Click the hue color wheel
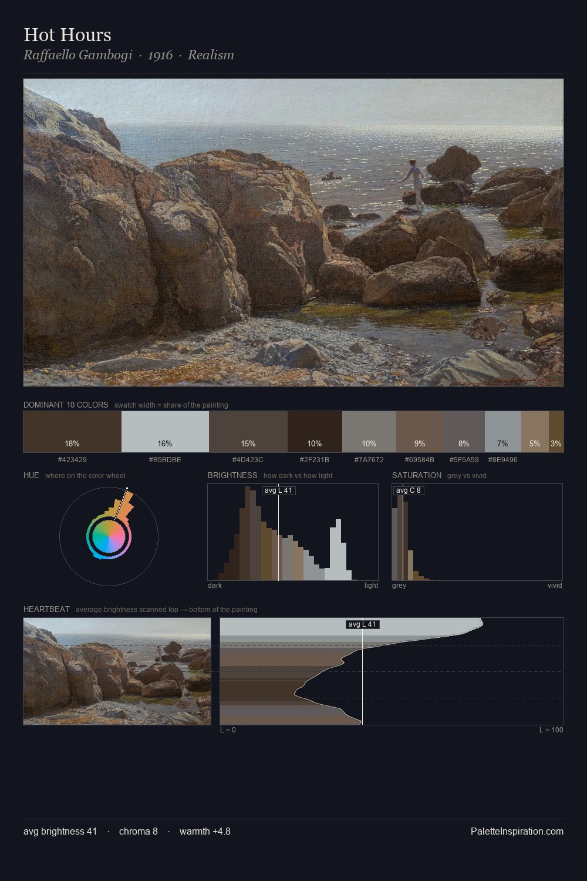This screenshot has height=881, width=587. [109, 536]
